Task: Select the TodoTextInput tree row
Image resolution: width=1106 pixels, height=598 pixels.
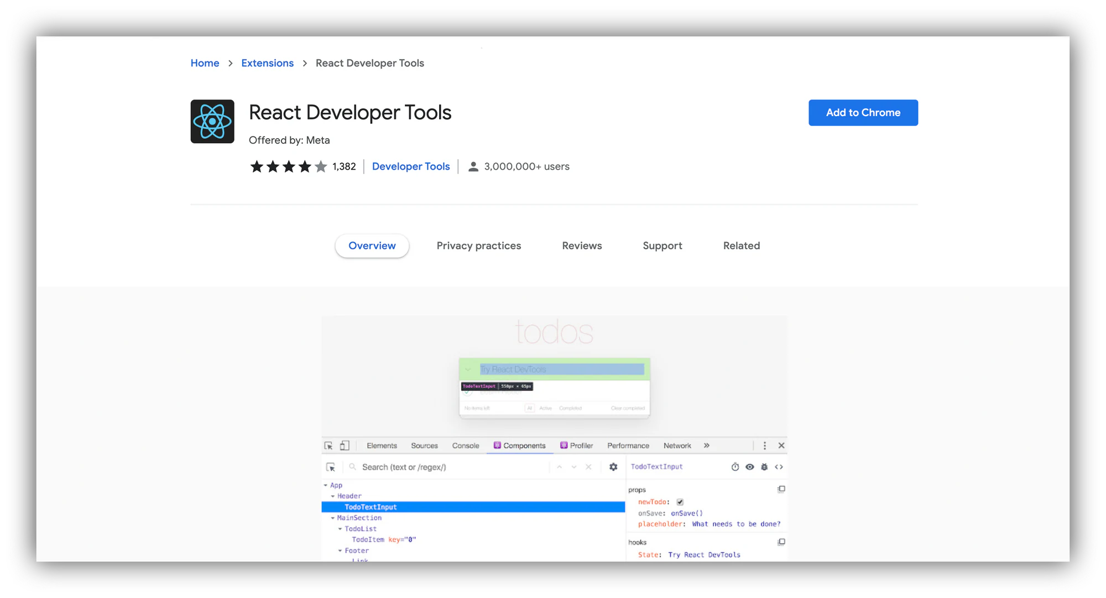Action: pyautogui.click(x=473, y=507)
